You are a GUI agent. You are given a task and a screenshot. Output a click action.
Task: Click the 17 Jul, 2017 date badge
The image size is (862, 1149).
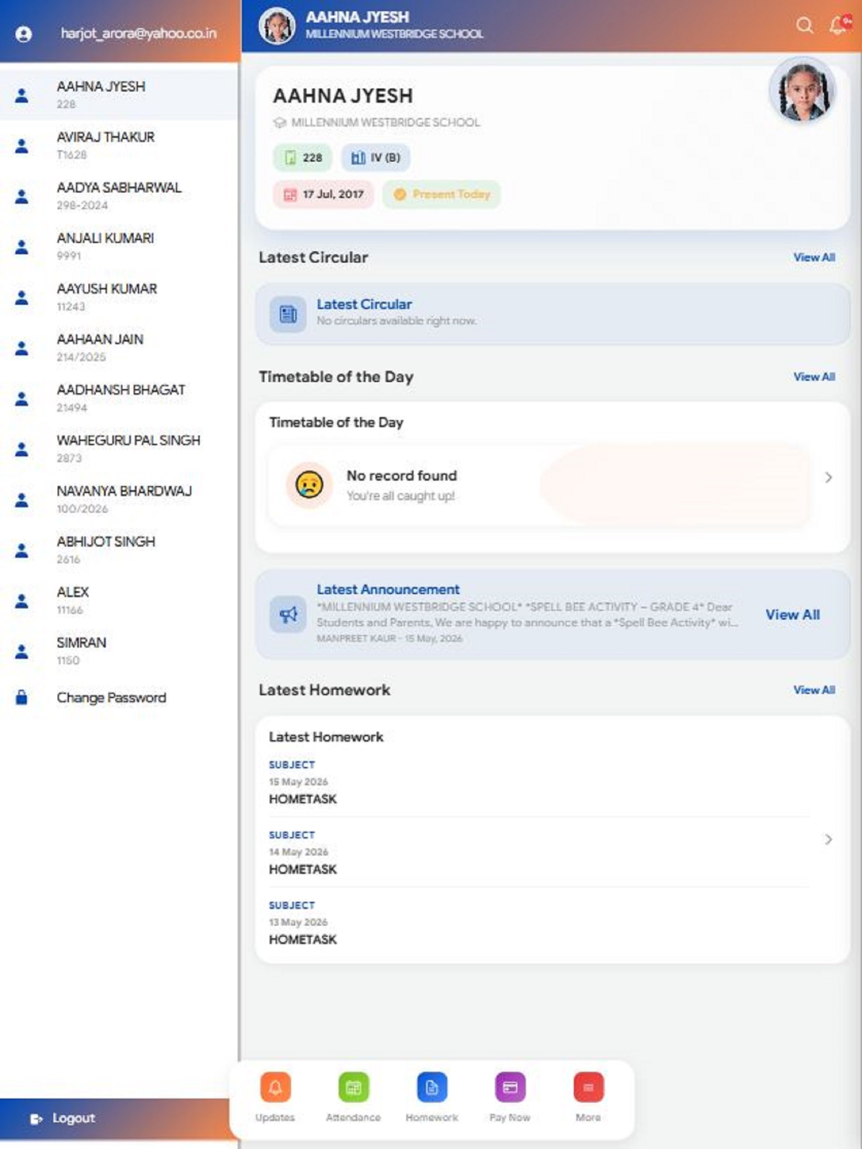coord(323,194)
